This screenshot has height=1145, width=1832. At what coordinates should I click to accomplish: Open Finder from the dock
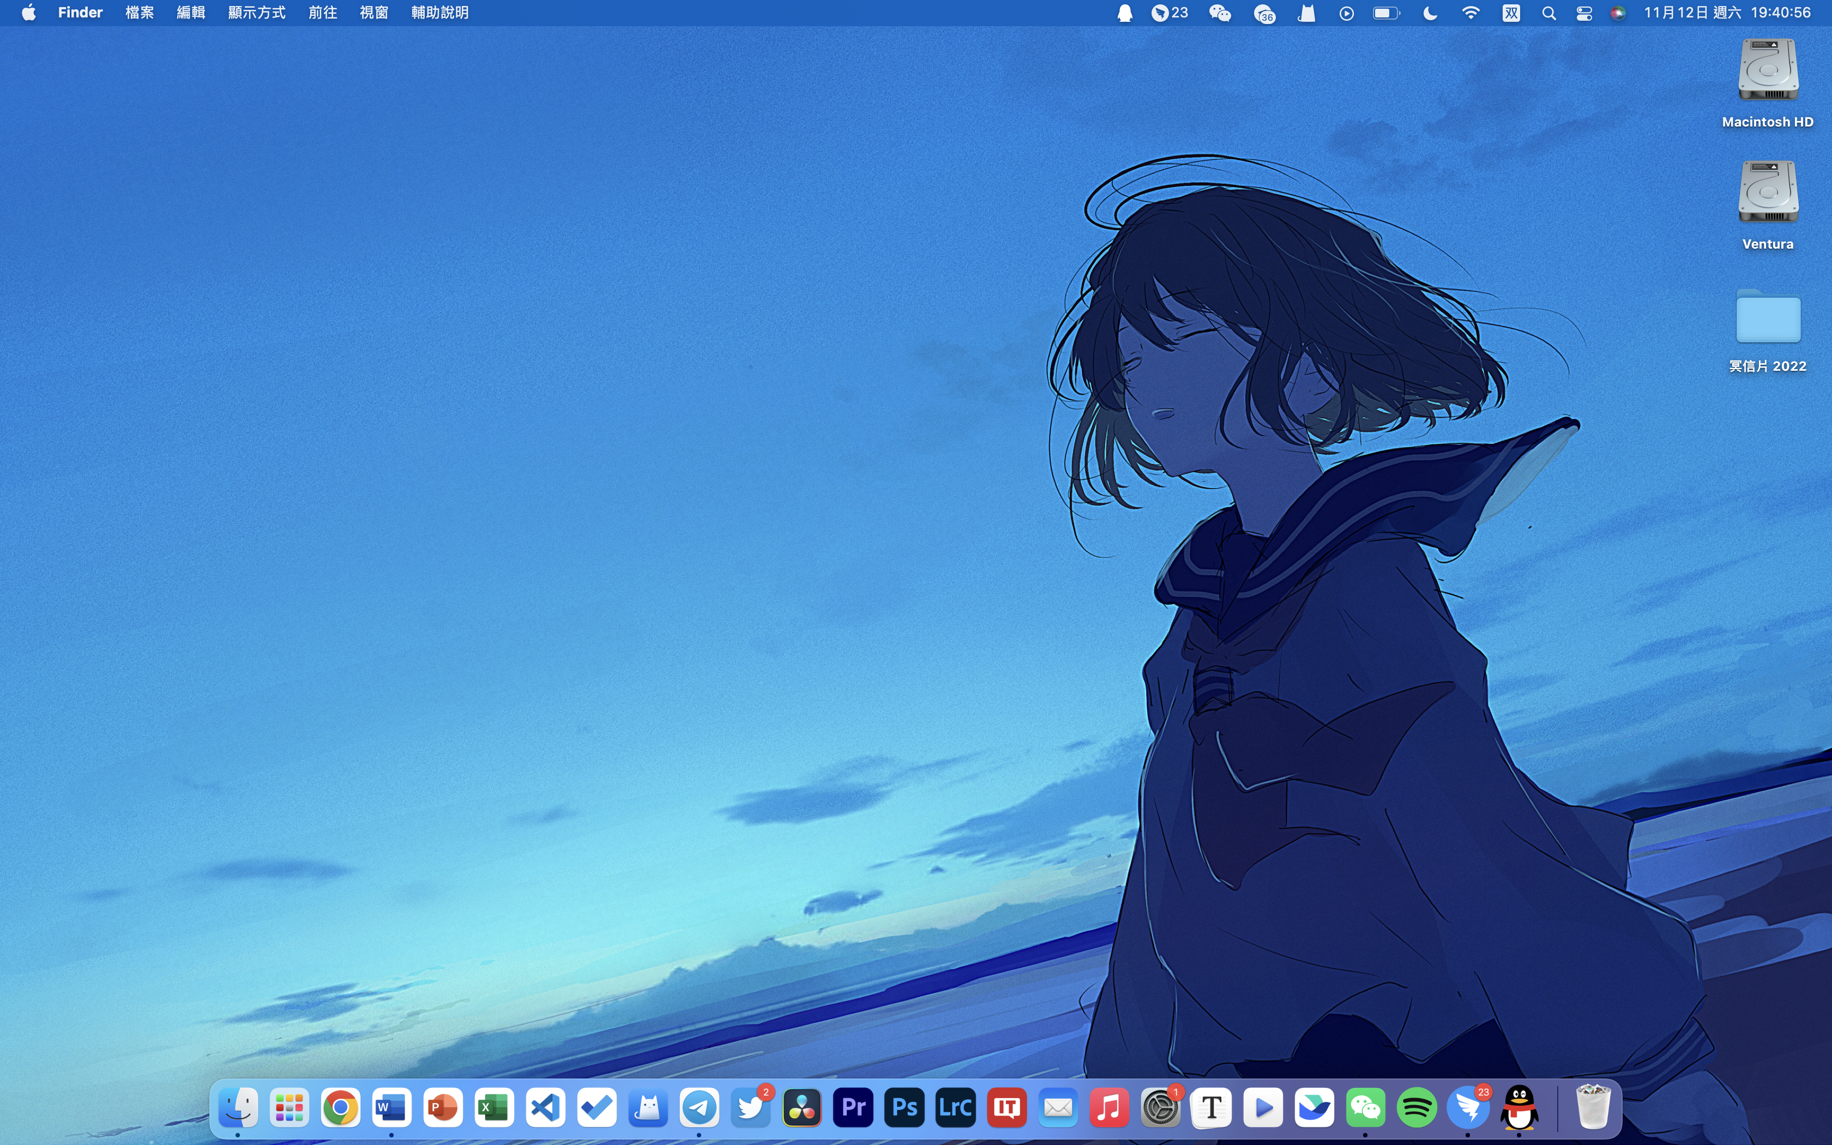(238, 1108)
